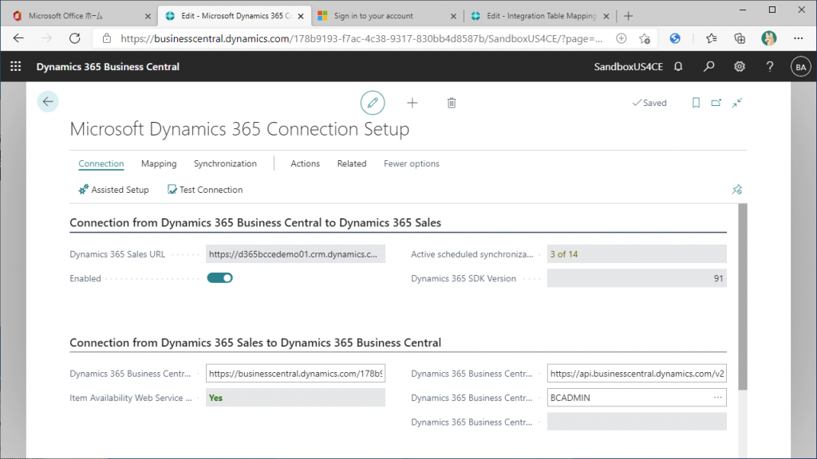
Task: Open the help question mark icon
Action: coord(770,67)
